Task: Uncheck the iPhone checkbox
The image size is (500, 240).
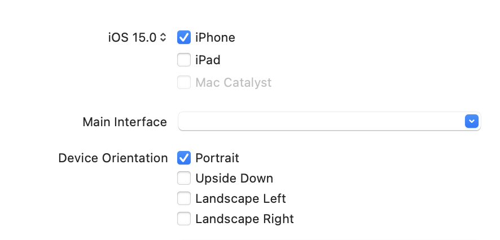Action: (184, 38)
